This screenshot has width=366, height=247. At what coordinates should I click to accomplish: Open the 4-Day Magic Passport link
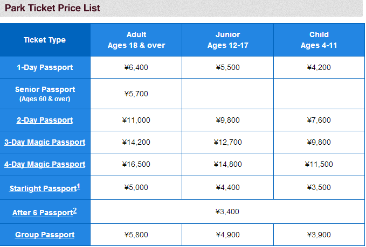[45, 164]
